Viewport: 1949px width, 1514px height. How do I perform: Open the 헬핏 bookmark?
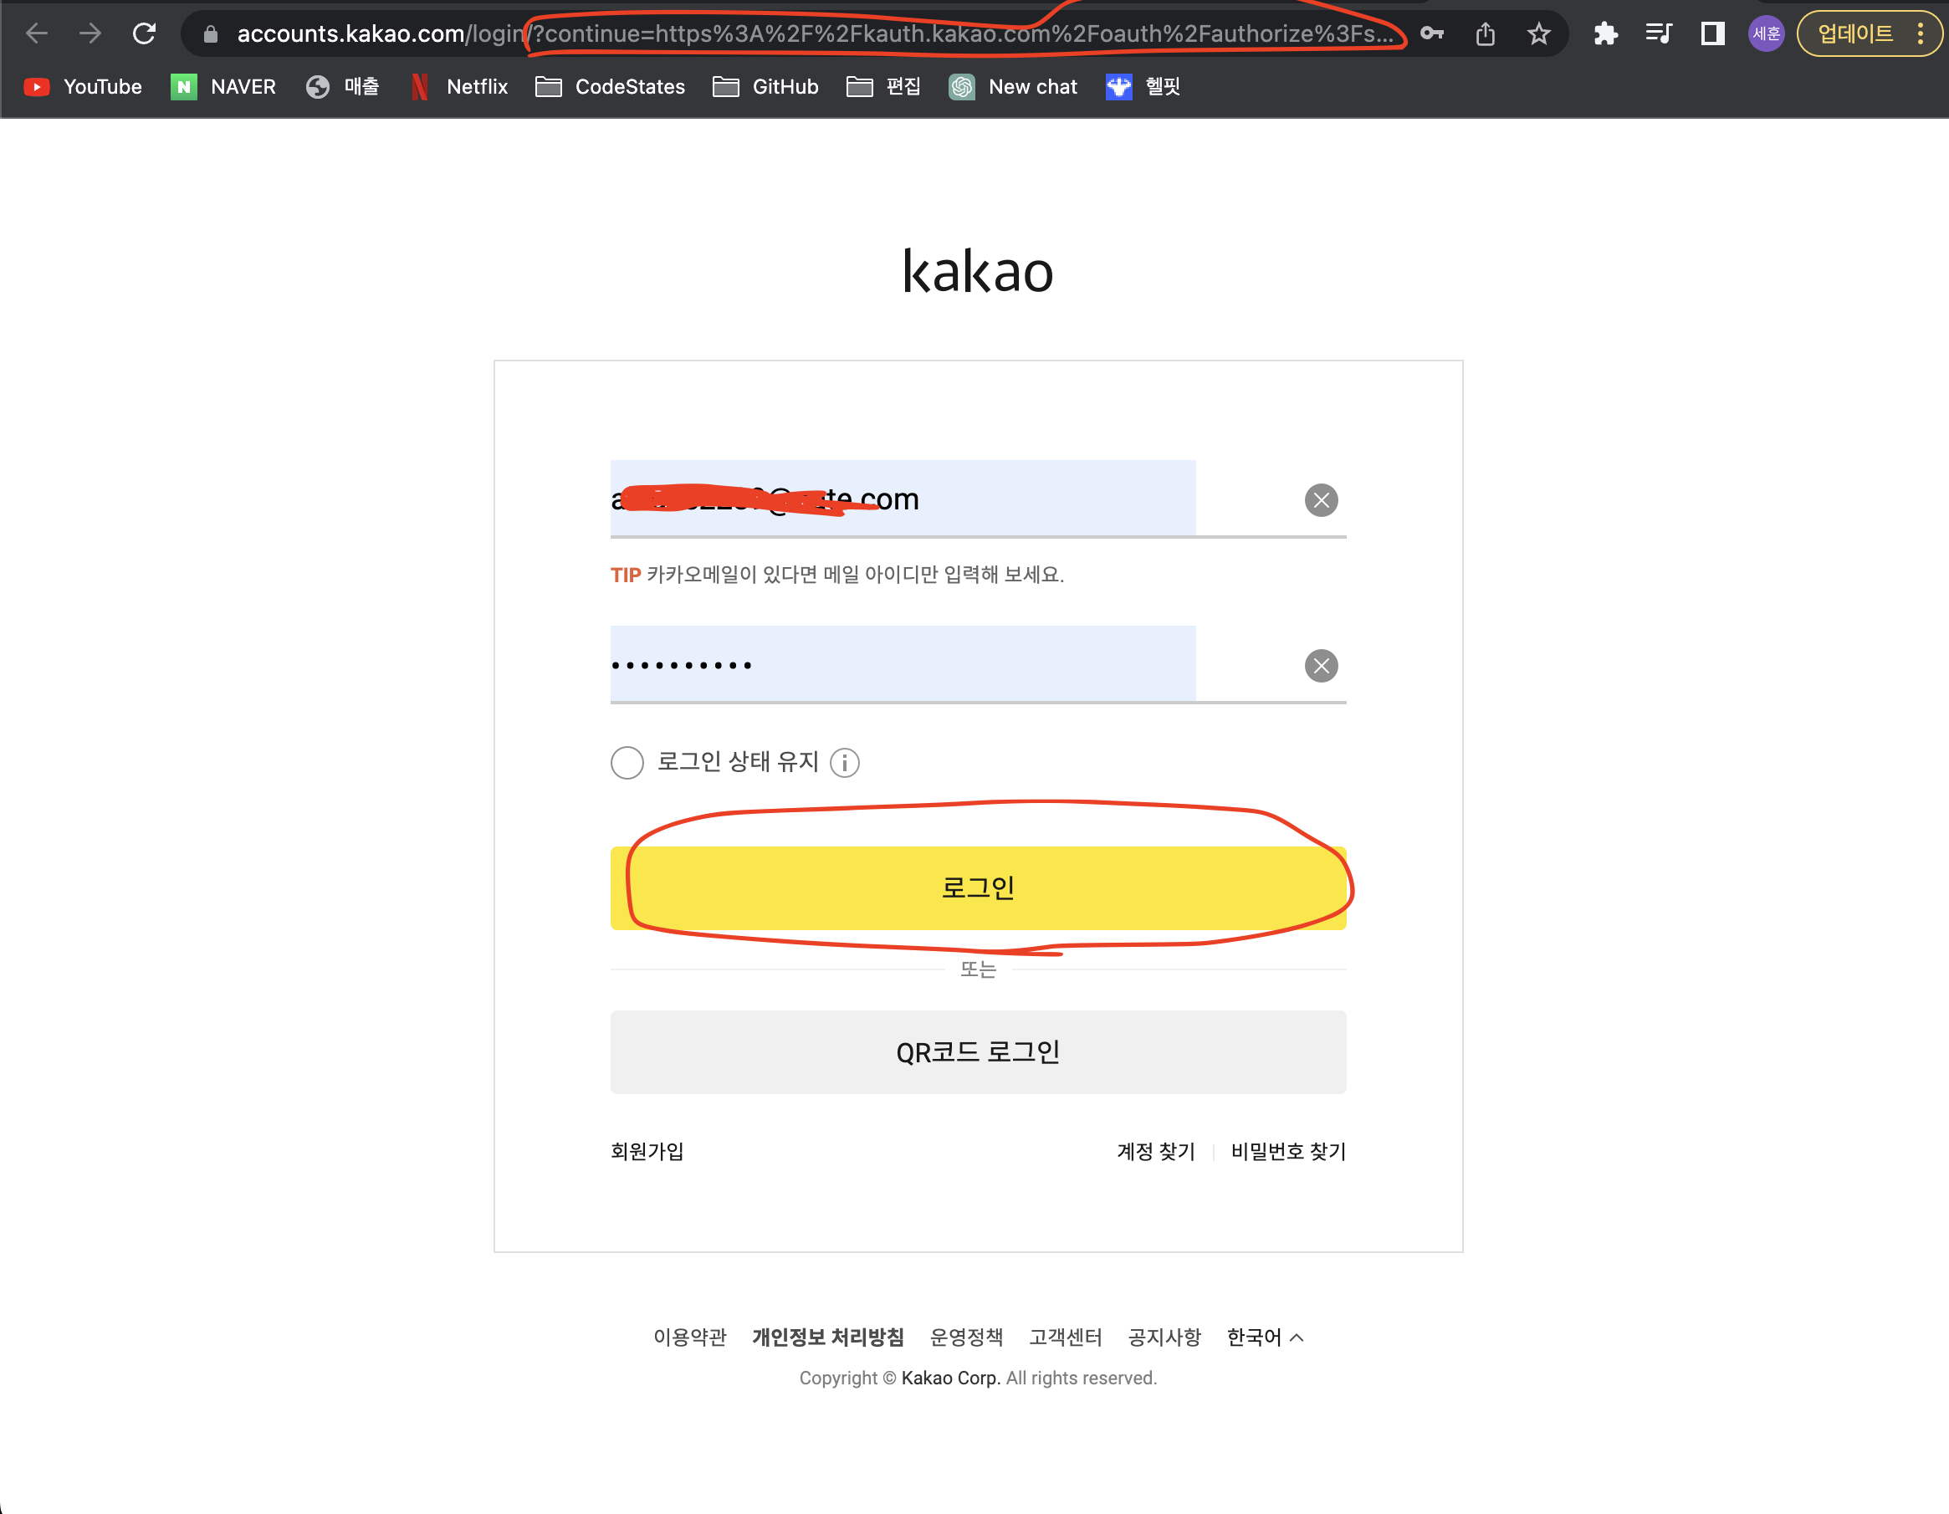pyautogui.click(x=1143, y=86)
